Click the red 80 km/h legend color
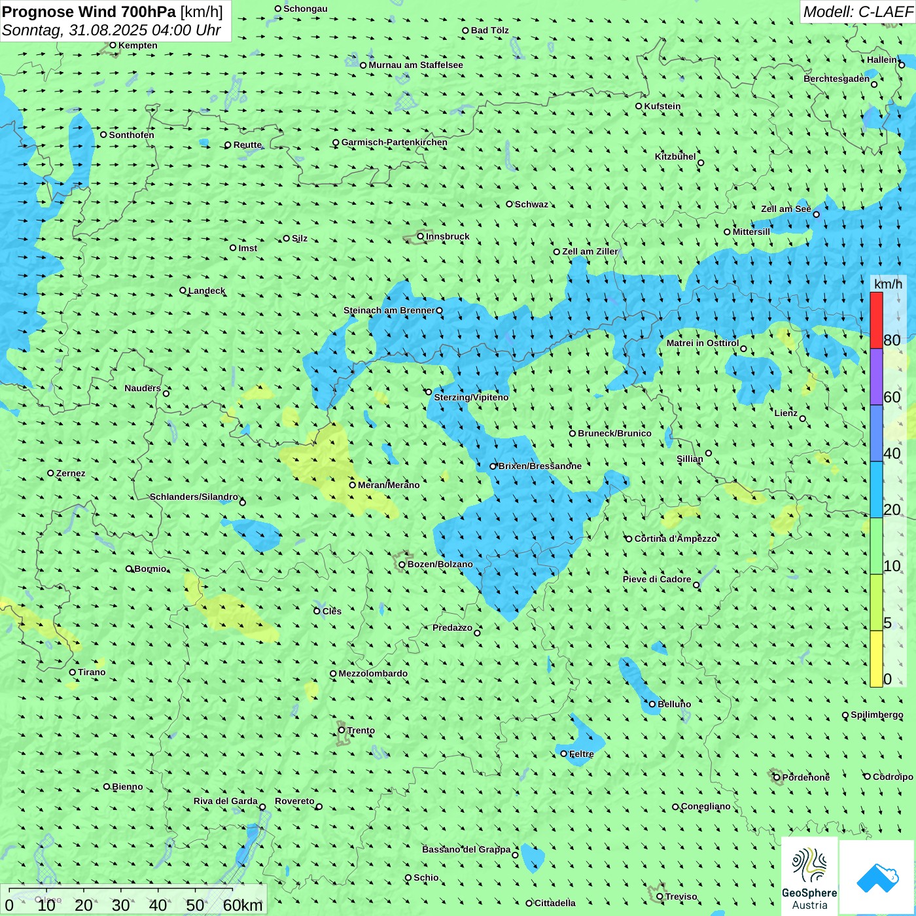The height and width of the screenshot is (916, 916). (876, 320)
